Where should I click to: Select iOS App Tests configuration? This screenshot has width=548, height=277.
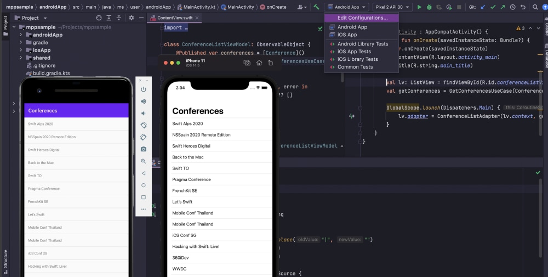coord(361,52)
